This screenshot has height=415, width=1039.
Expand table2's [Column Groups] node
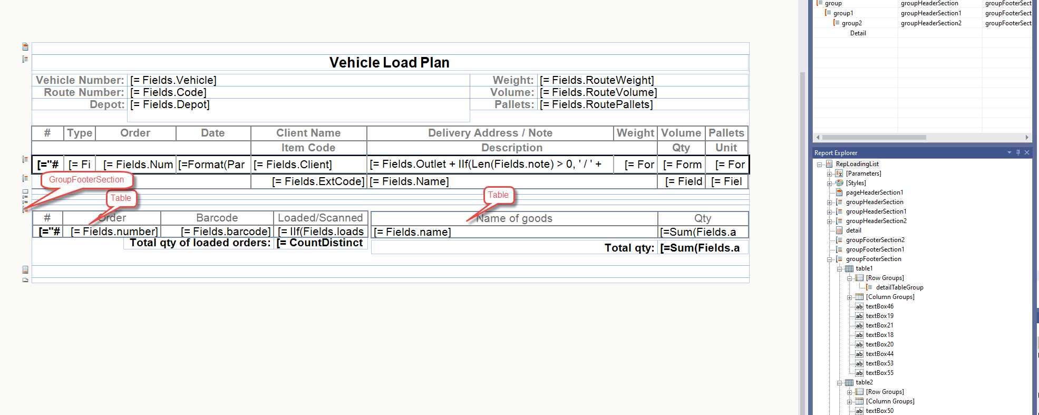coord(849,401)
